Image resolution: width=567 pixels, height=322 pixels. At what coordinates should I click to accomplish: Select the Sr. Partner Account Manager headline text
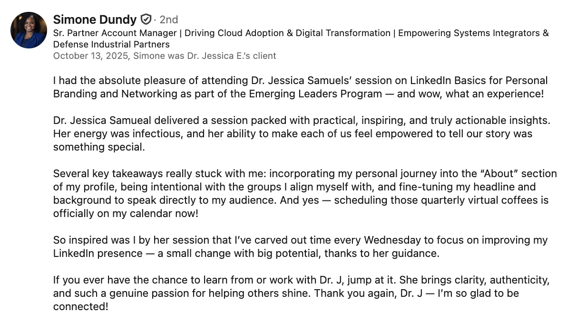(x=115, y=33)
